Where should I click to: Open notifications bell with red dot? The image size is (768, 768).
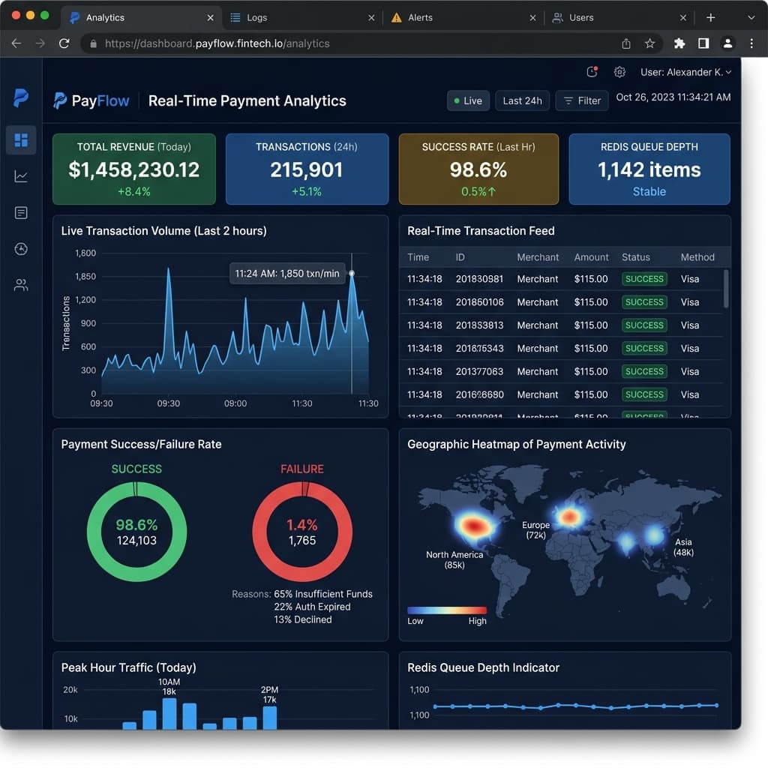pos(592,72)
